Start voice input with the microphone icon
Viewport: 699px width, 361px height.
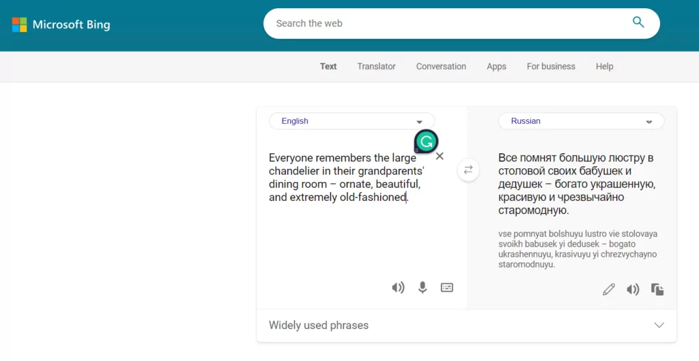[x=423, y=287]
